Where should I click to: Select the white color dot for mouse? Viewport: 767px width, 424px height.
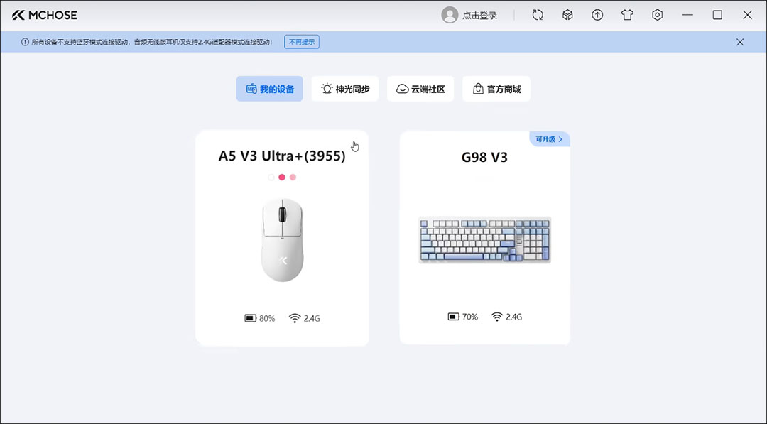(271, 177)
